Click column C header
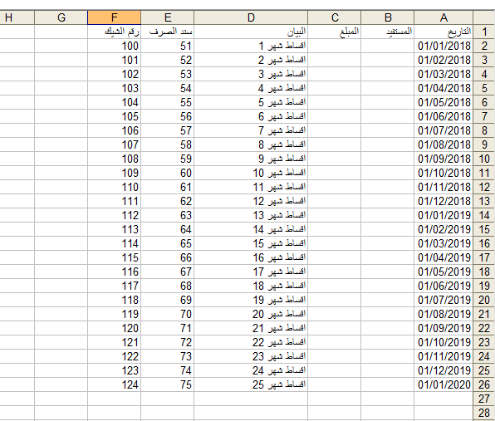The image size is (495, 421). pyautogui.click(x=335, y=17)
